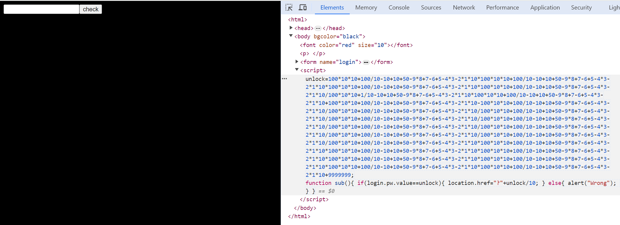
Task: Open the Network tab
Action: (x=464, y=7)
